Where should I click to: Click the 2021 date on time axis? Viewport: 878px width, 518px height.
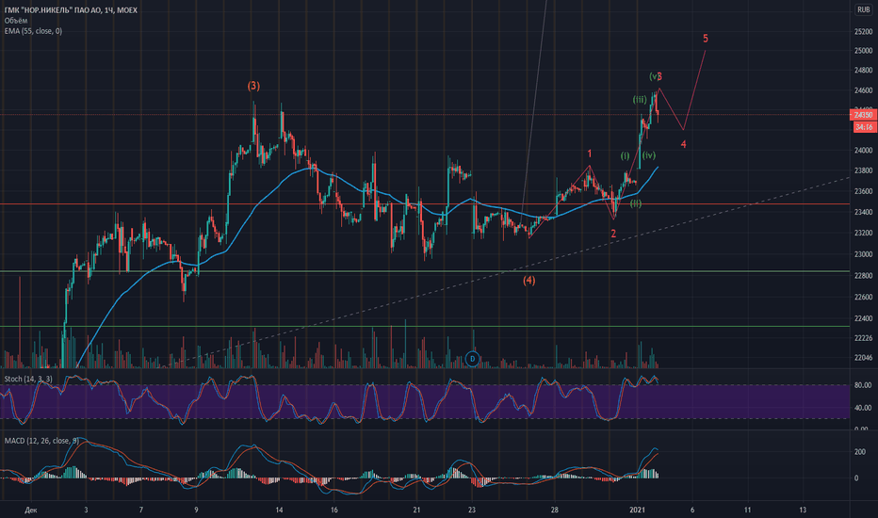click(x=638, y=510)
